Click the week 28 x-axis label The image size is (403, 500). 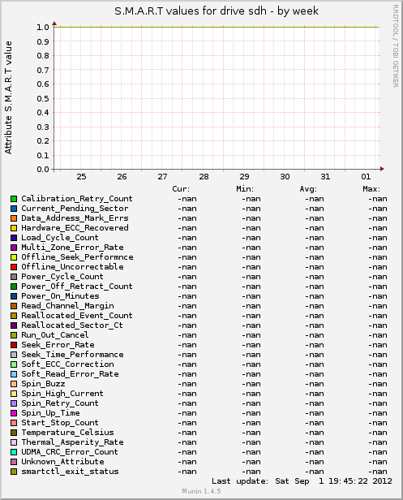pos(204,177)
